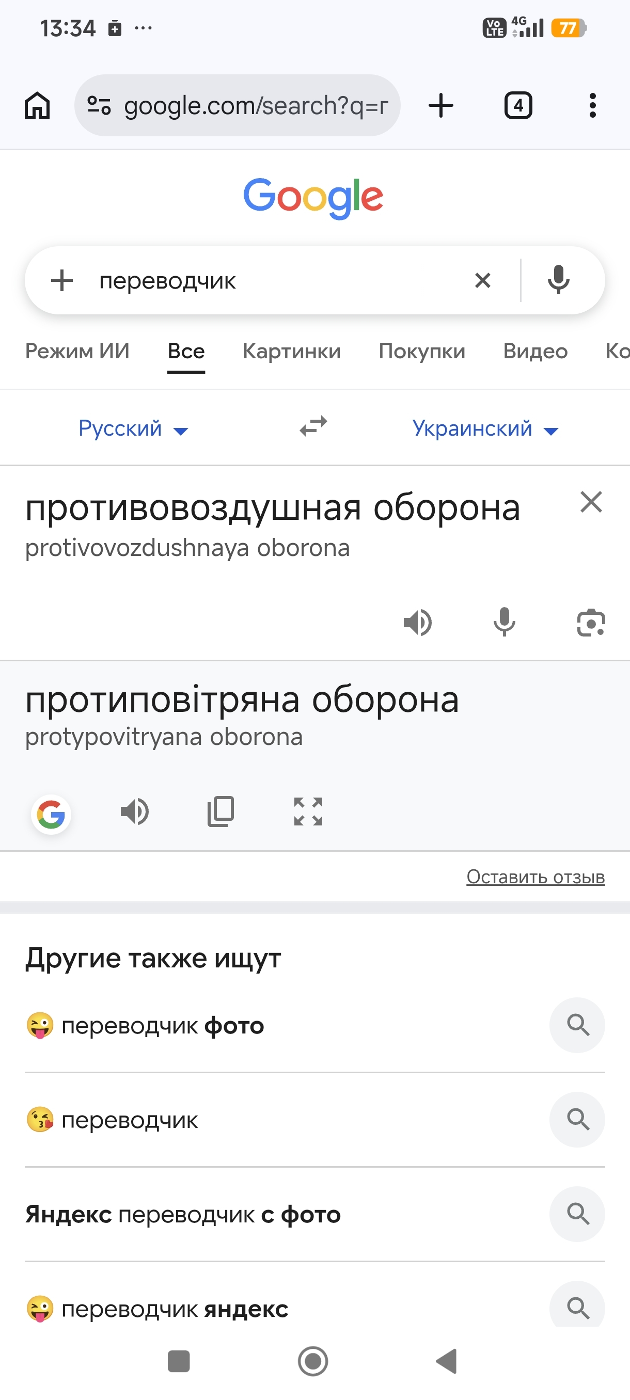Open the Русский source language dropdown
The height and width of the screenshot is (1400, 630).
click(x=133, y=429)
